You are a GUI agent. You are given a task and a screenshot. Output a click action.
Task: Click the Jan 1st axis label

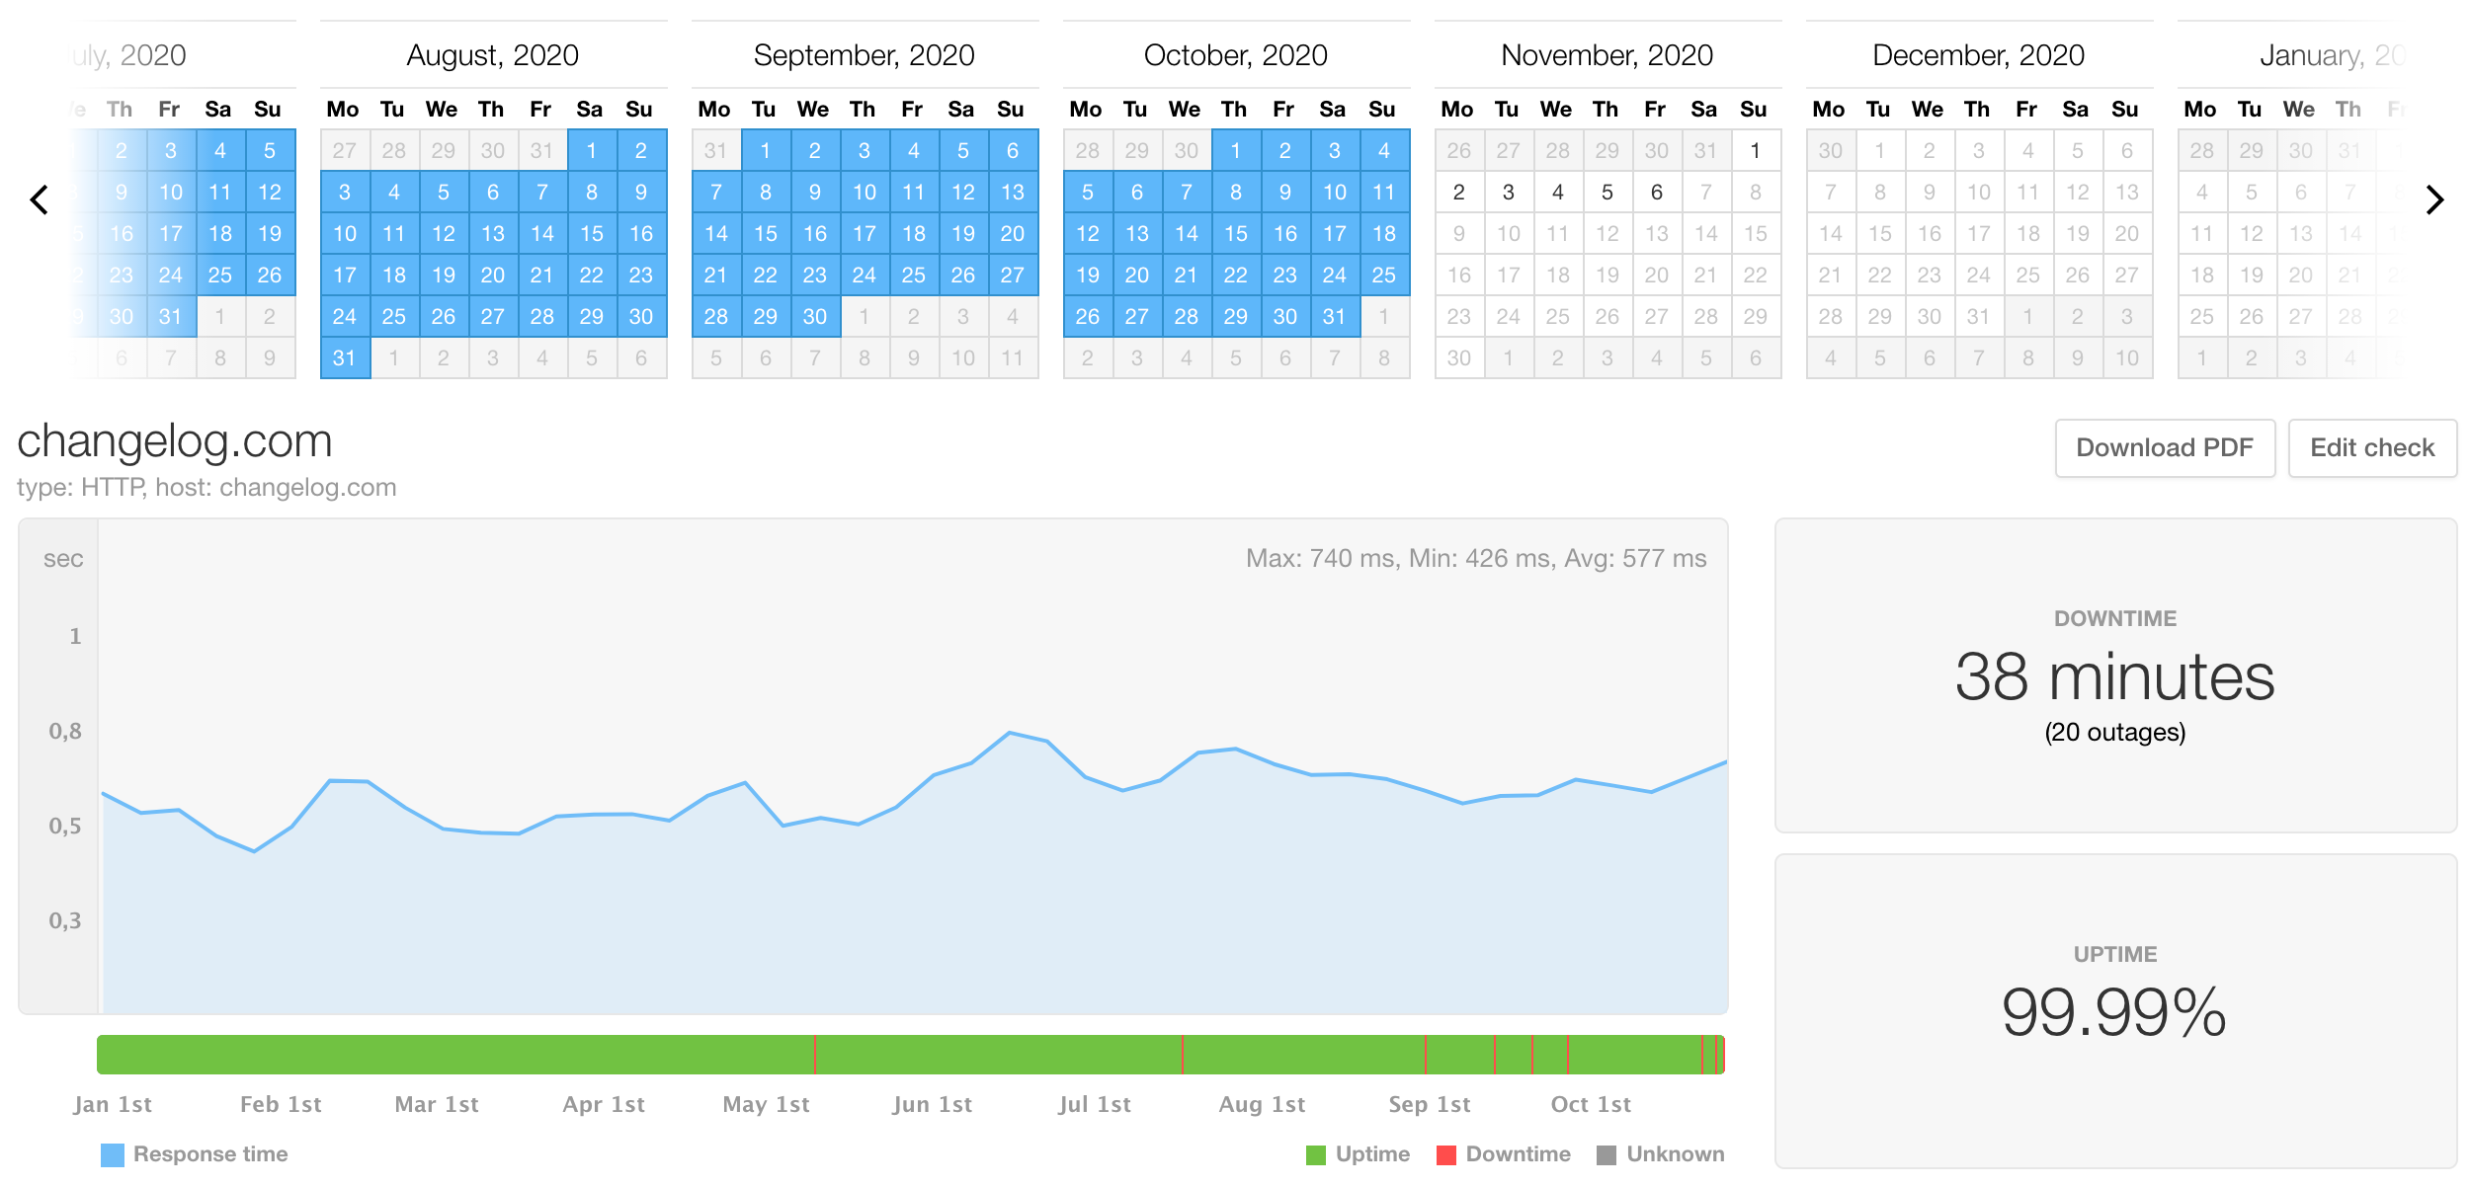click(x=113, y=1104)
